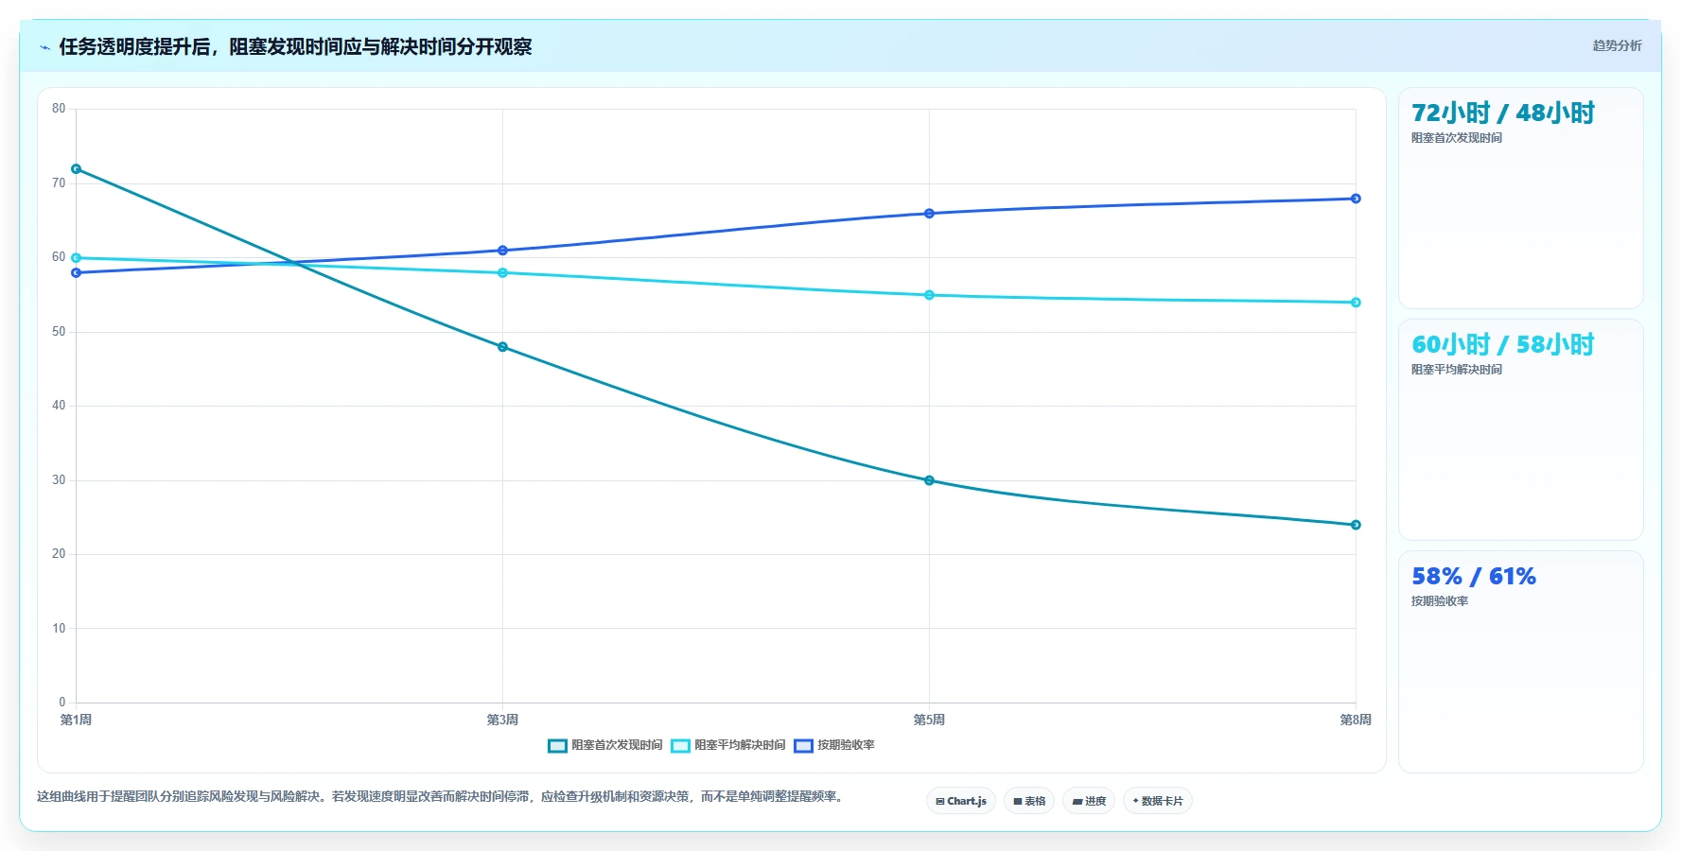This screenshot has height=851, width=1681.
Task: Select the 72 data point at 第1周
Action: (x=77, y=169)
